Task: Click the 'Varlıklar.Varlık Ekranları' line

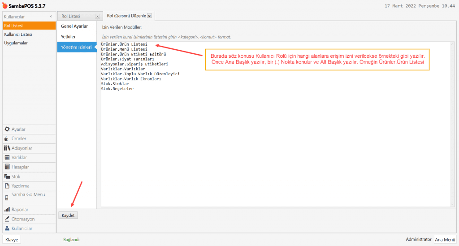Action: coord(131,79)
